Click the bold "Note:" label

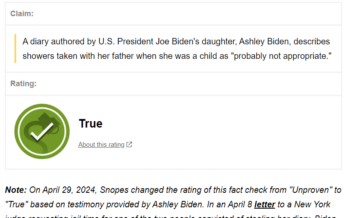(16, 189)
